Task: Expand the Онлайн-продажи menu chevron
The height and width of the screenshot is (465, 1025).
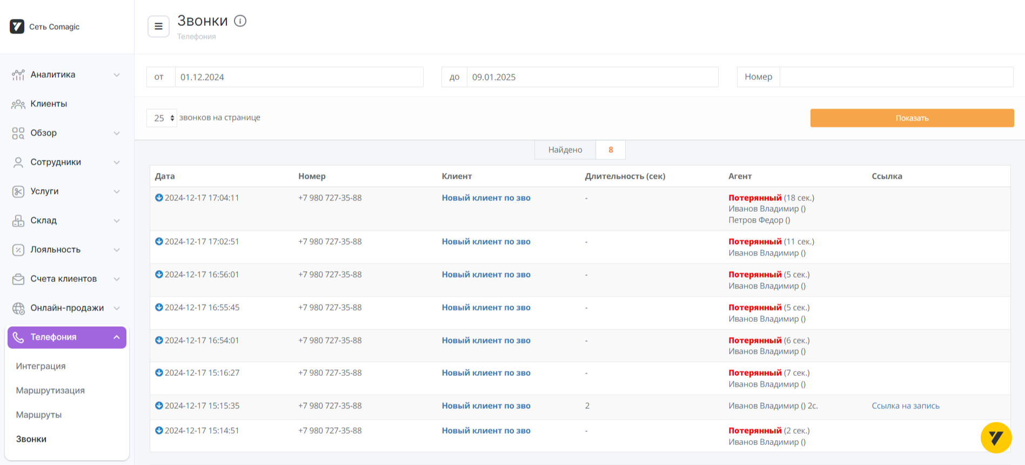Action: tap(117, 308)
